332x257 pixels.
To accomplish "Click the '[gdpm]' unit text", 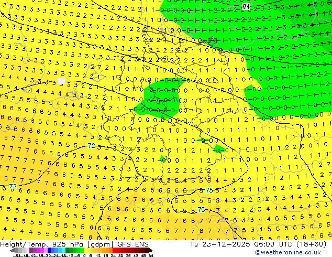I will (101, 244).
